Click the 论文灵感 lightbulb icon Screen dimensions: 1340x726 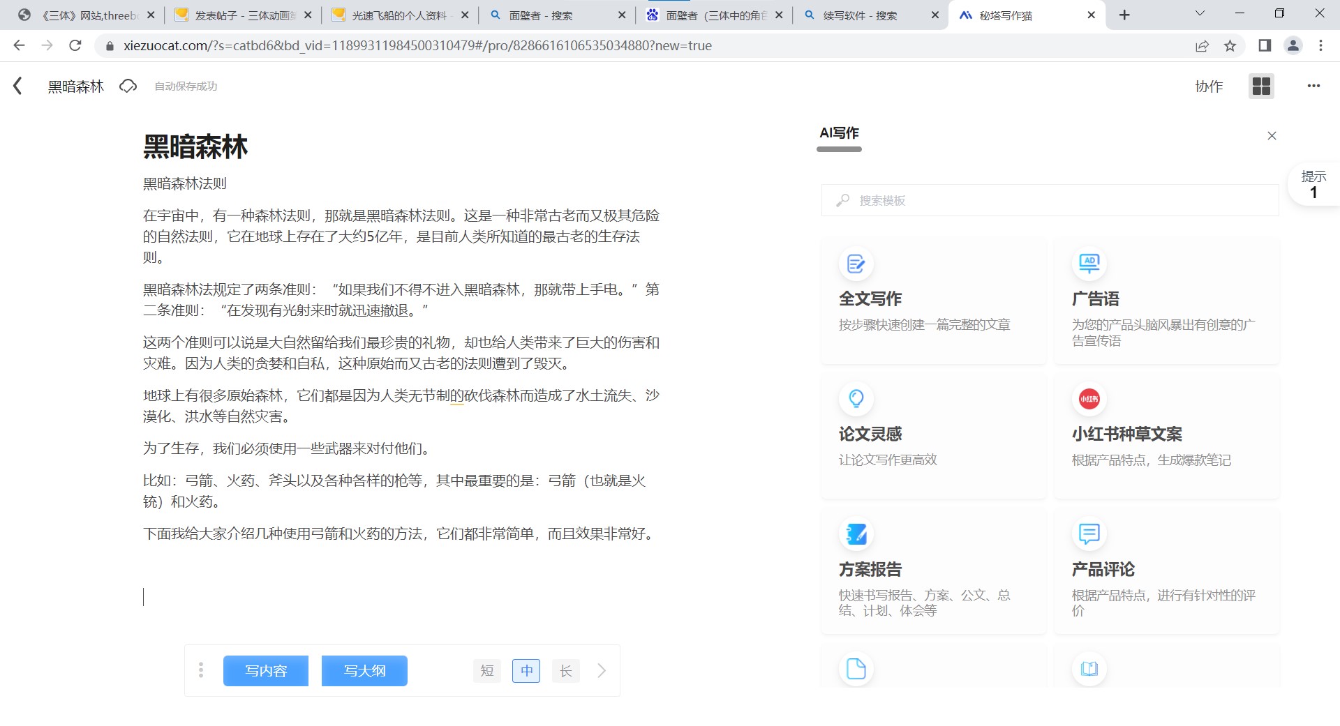pyautogui.click(x=856, y=399)
